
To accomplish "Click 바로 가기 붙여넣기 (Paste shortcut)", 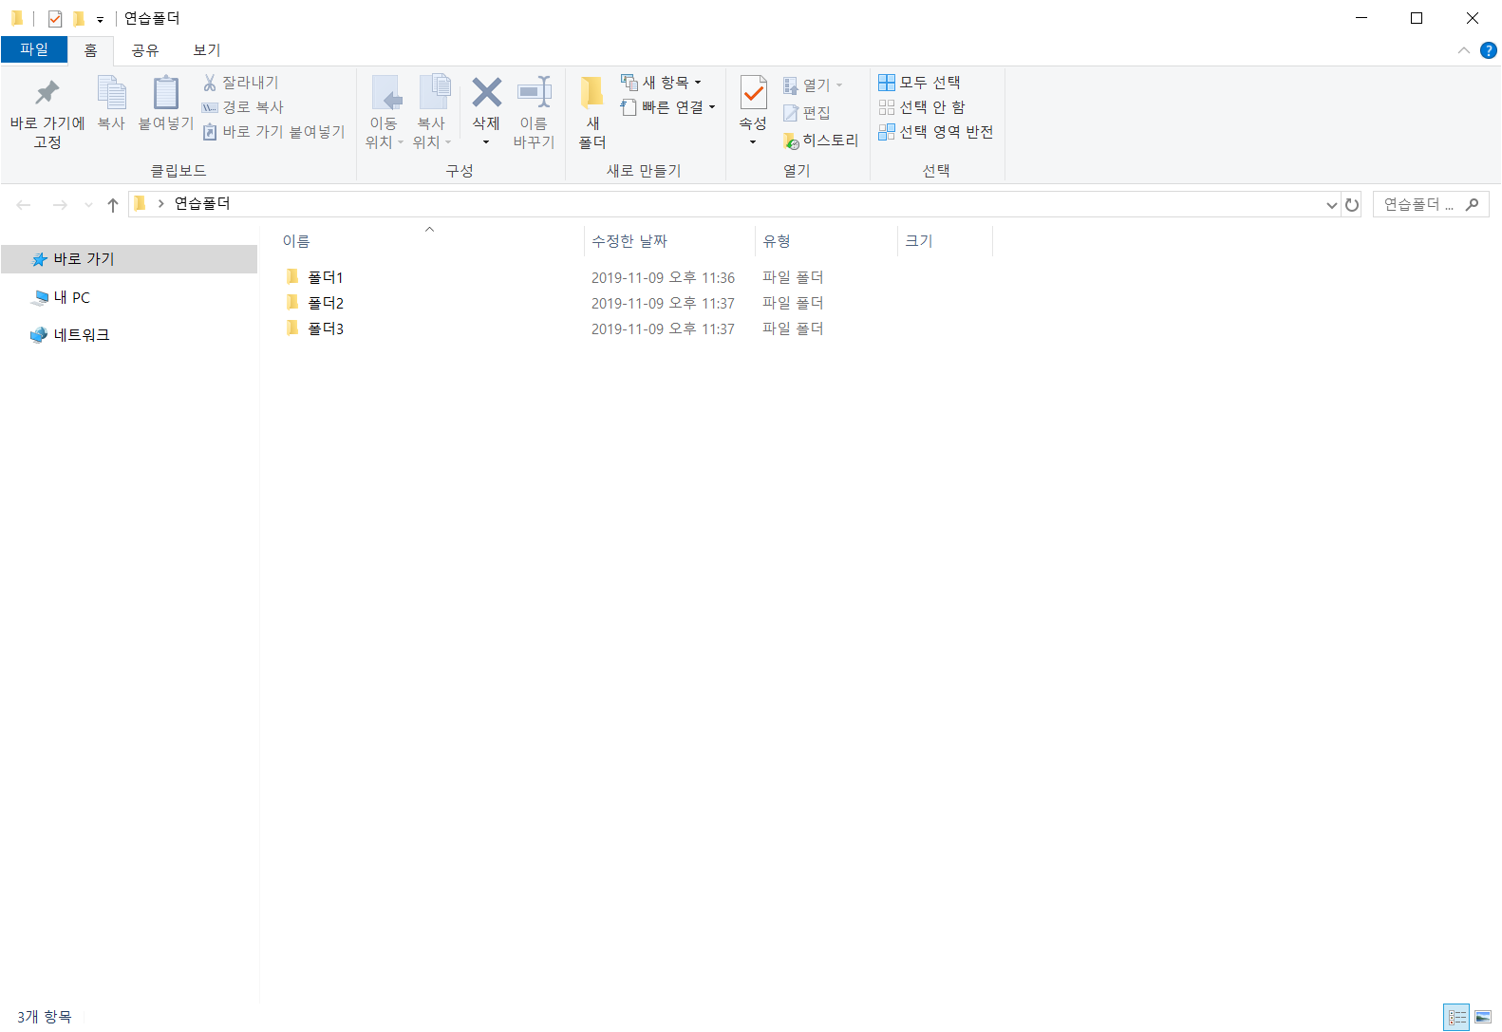I will point(274,132).
